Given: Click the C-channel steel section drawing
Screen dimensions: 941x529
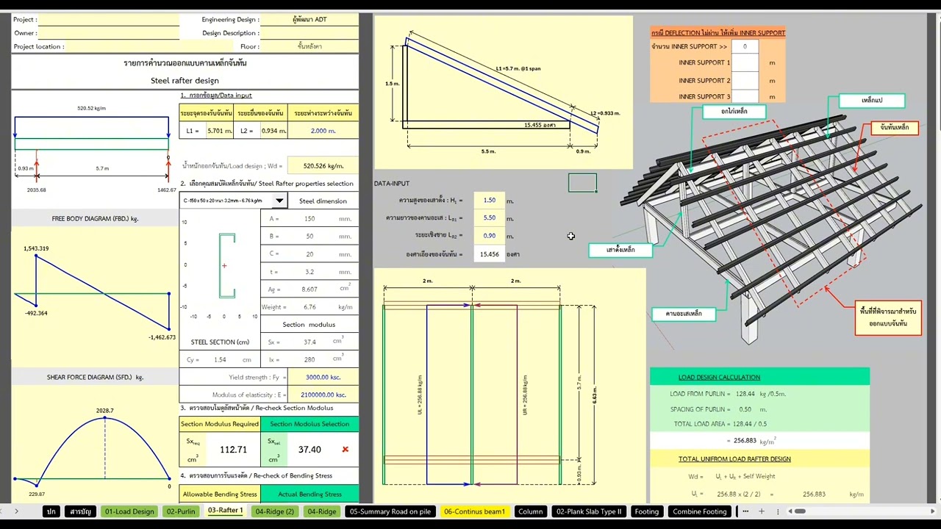Looking at the screenshot, I should 227,265.
